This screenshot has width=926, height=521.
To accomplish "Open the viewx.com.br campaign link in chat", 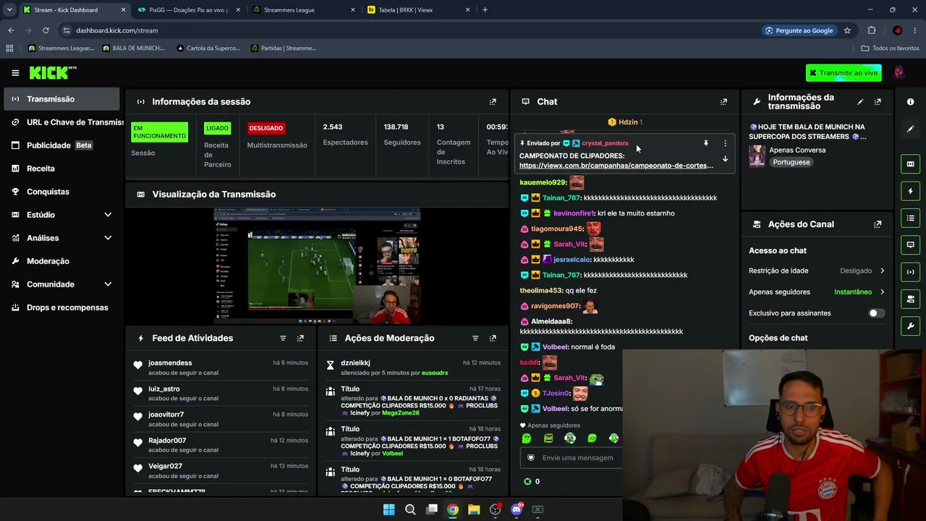I will [616, 166].
